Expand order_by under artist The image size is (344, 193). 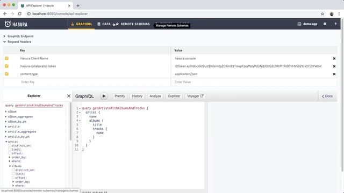(10, 157)
